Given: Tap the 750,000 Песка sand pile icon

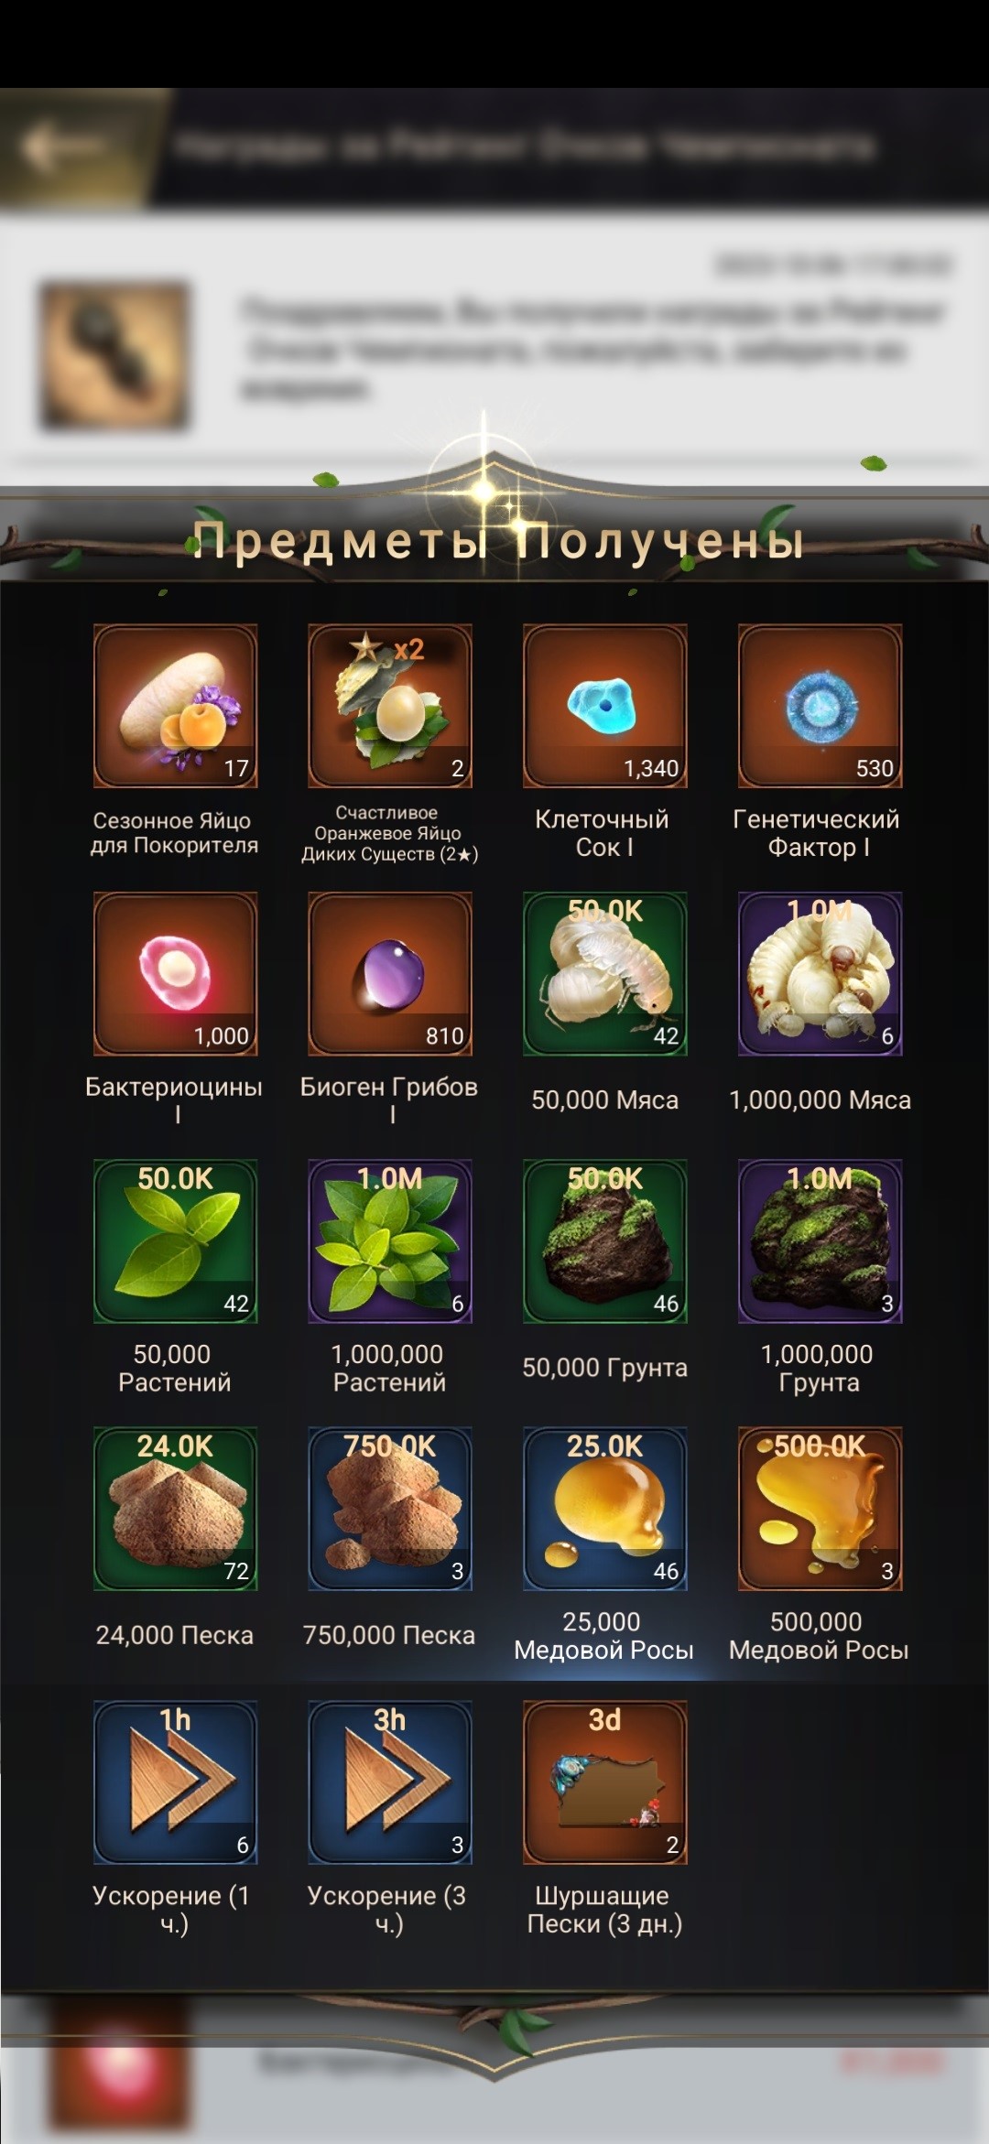Looking at the screenshot, I should tap(390, 1508).
